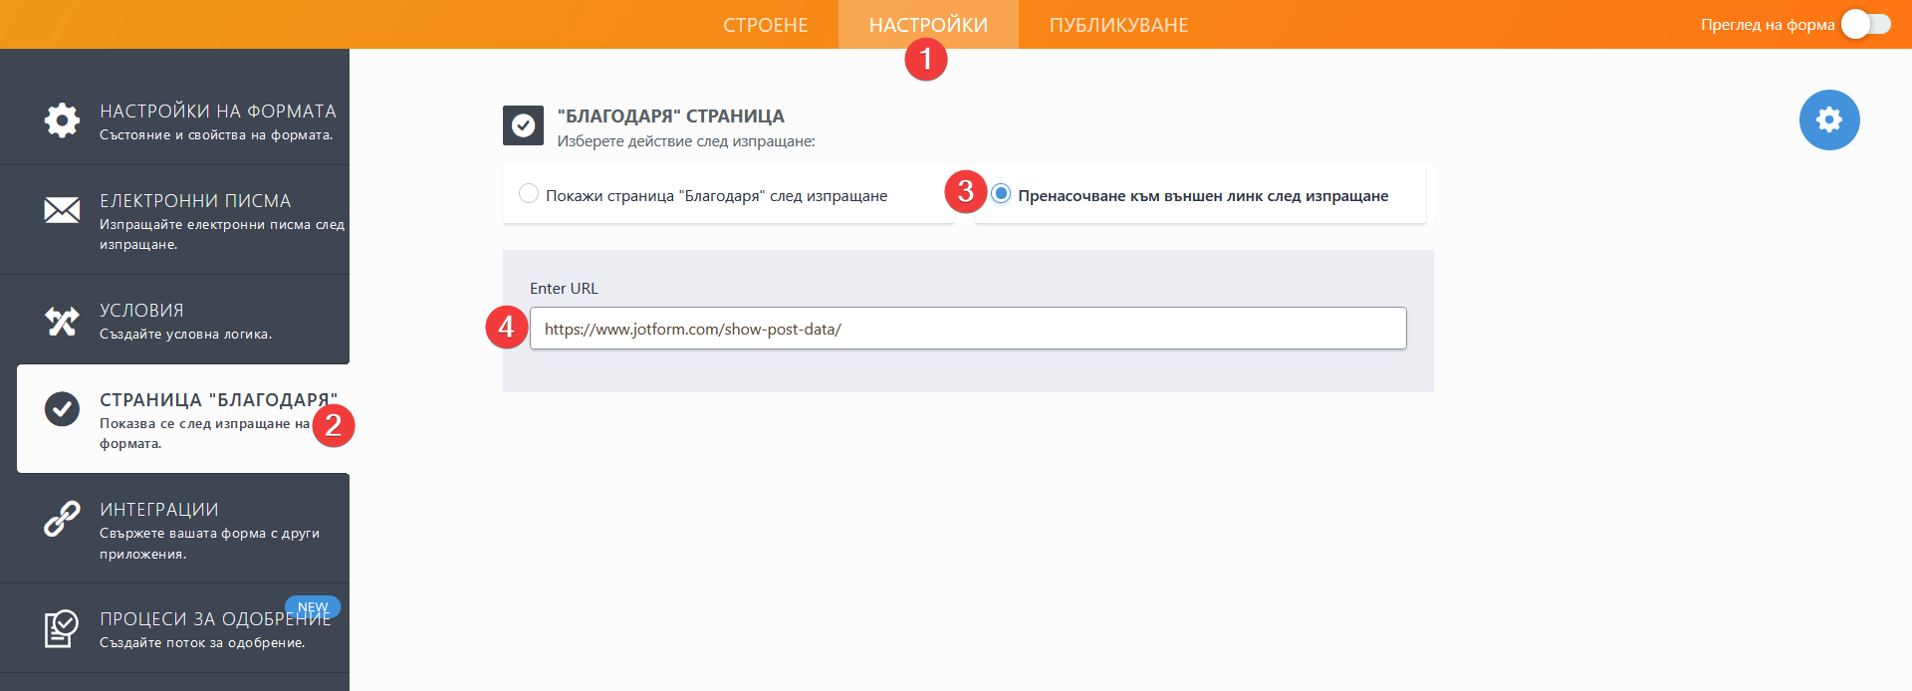Click the gear icon for Настройки на формата
The height and width of the screenshot is (691, 1912).
[62, 119]
